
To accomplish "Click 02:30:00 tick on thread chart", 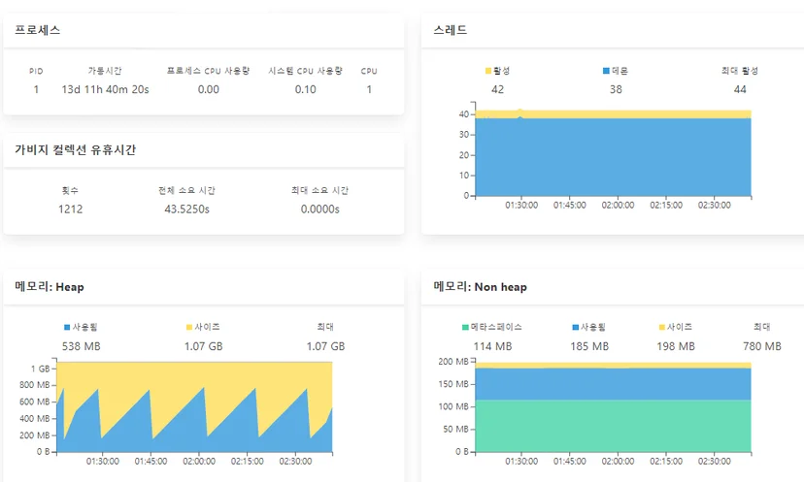I will [715, 205].
